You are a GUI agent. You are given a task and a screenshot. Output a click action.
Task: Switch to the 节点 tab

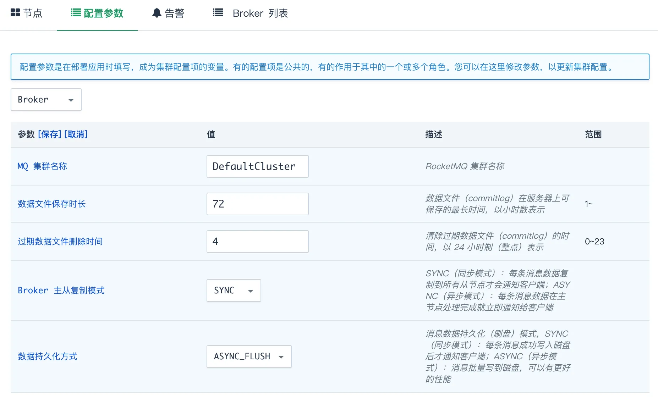tap(27, 13)
